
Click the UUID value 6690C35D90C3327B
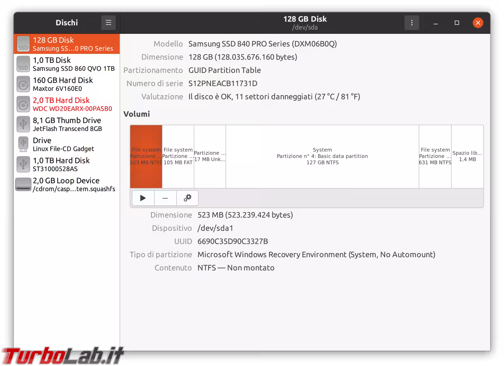[x=233, y=241]
